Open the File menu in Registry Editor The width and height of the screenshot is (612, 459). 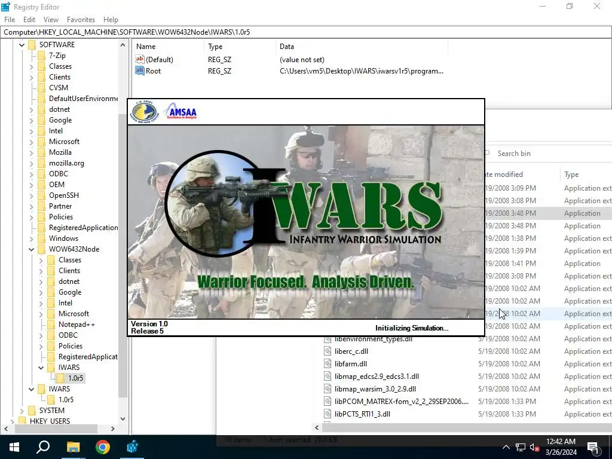tap(10, 20)
